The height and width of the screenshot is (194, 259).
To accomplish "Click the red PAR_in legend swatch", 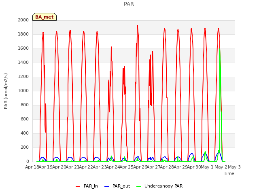I will (x=78, y=187).
